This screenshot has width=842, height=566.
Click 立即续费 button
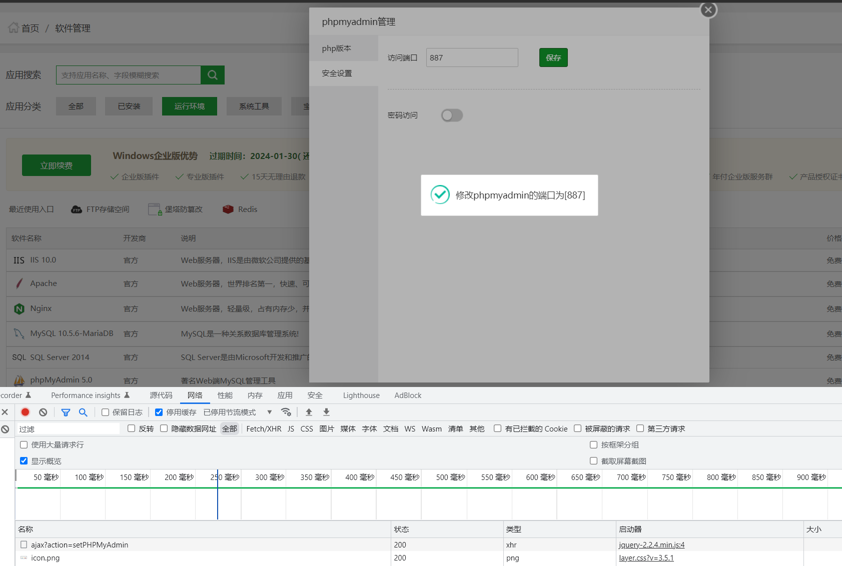[x=57, y=165]
